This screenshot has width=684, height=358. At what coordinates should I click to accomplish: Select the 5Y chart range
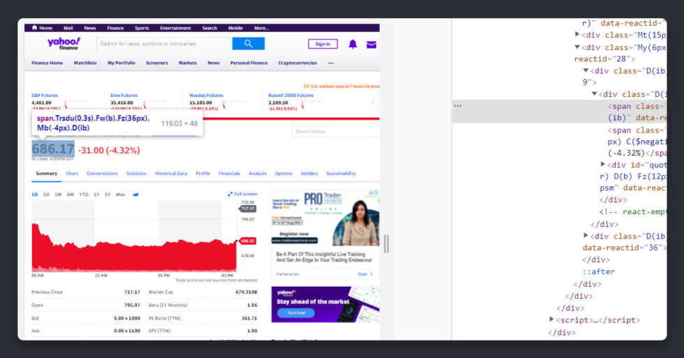point(107,195)
